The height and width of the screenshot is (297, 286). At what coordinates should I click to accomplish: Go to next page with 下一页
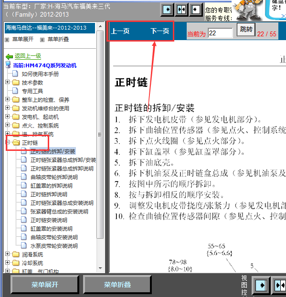click(160, 31)
